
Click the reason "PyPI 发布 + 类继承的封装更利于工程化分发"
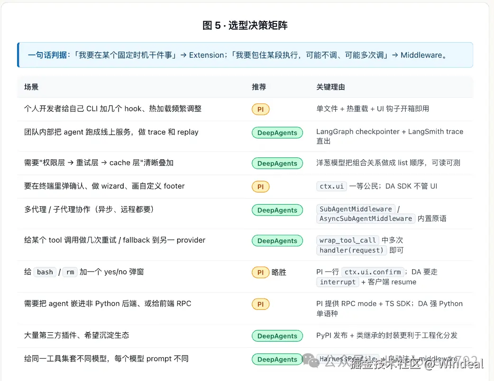(386, 335)
